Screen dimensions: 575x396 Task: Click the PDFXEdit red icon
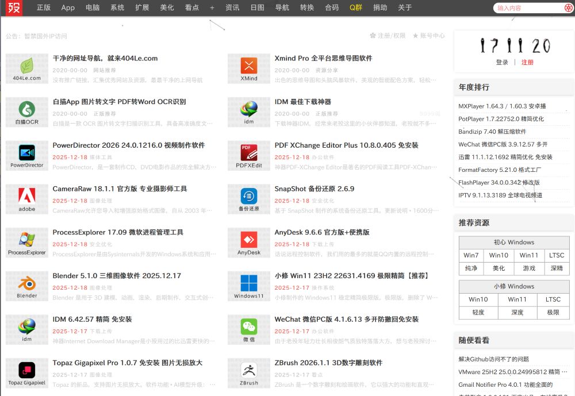[249, 155]
